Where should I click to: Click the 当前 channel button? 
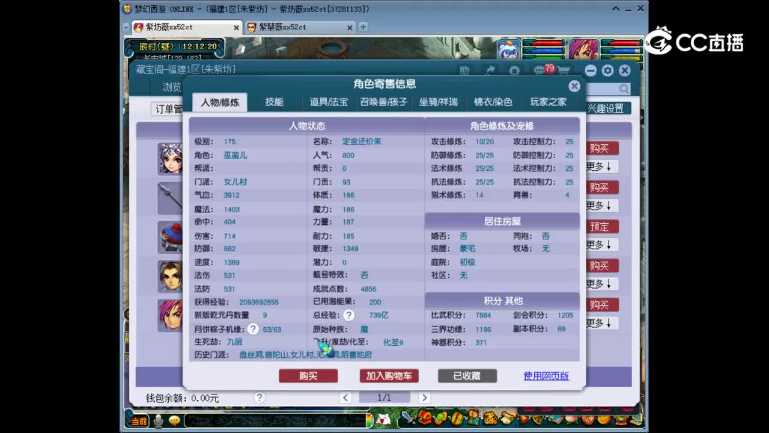(x=139, y=421)
